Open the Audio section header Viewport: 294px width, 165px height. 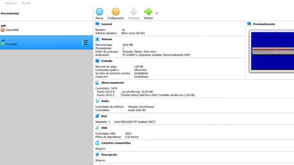pyautogui.click(x=105, y=101)
